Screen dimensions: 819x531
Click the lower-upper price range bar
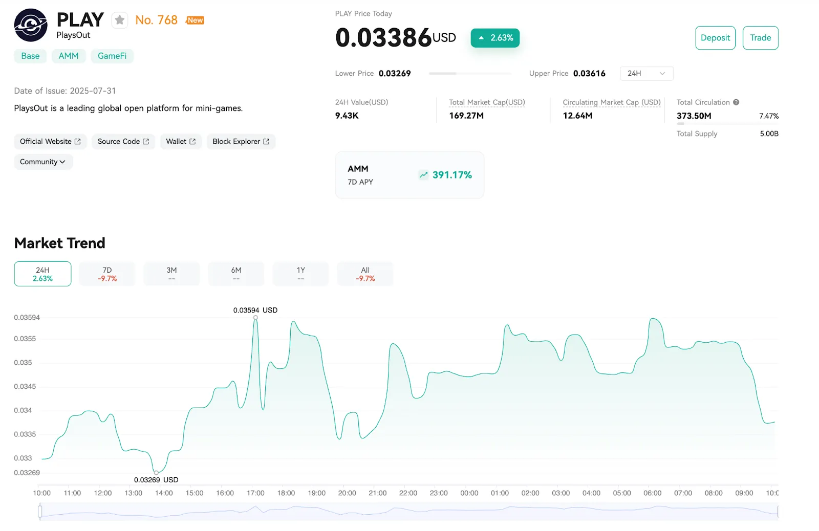(x=470, y=74)
